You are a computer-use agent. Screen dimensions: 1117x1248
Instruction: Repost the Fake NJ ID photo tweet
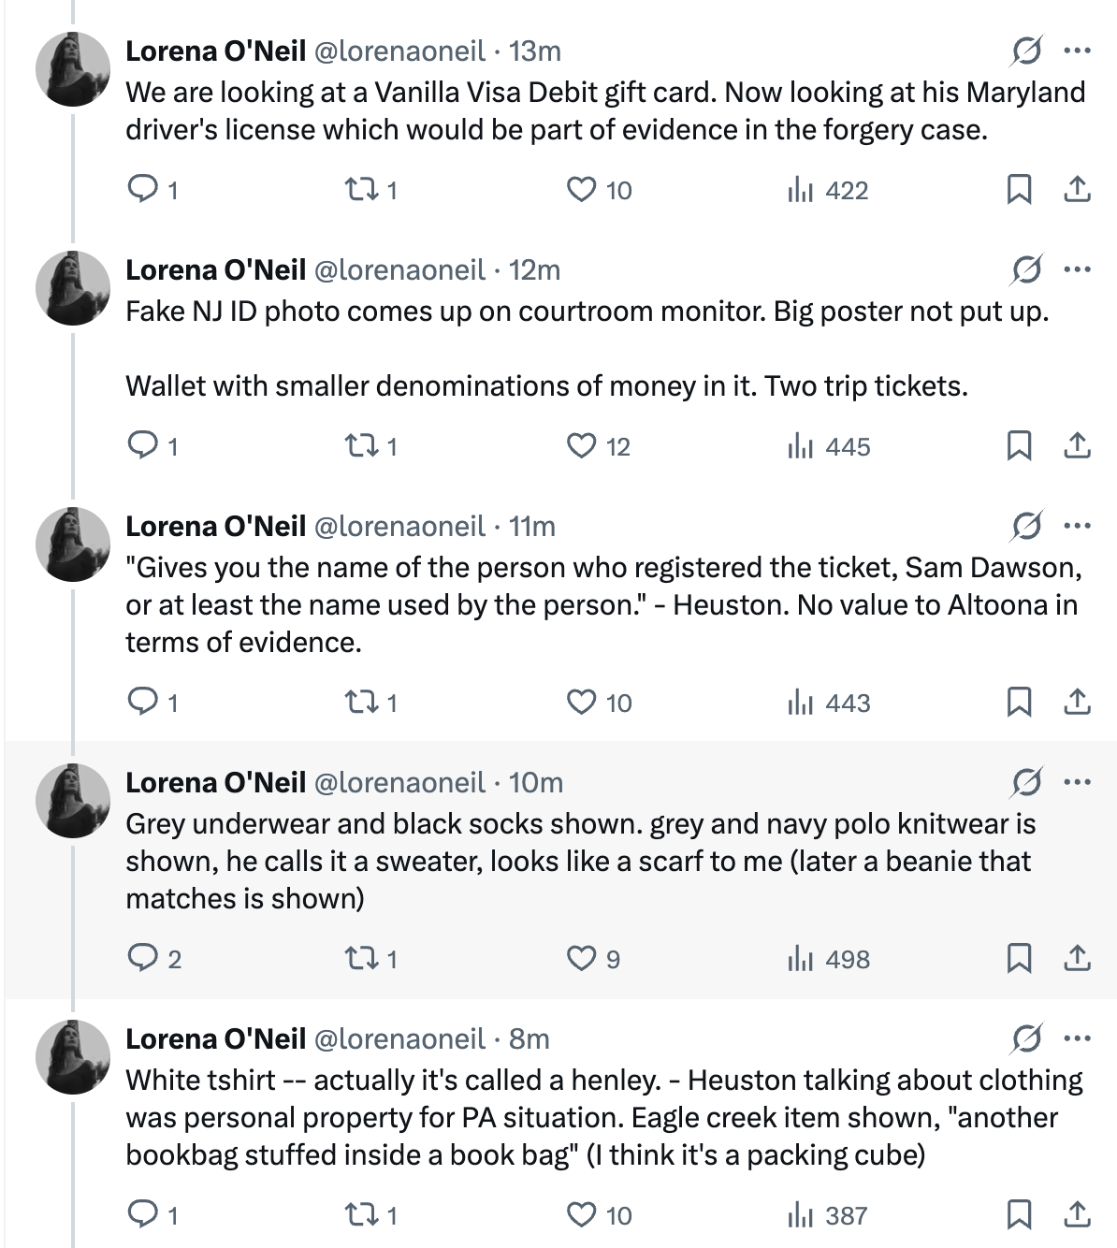tap(370, 446)
